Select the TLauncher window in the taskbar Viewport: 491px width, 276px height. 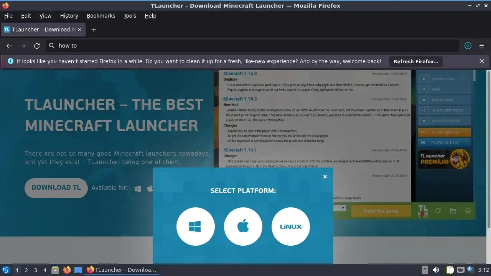(122, 270)
